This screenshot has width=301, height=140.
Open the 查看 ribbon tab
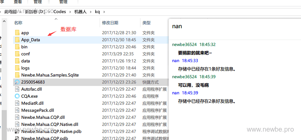tap(18, 2)
